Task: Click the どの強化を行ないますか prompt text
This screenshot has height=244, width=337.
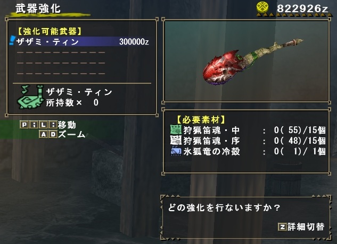Action: pyautogui.click(x=224, y=207)
